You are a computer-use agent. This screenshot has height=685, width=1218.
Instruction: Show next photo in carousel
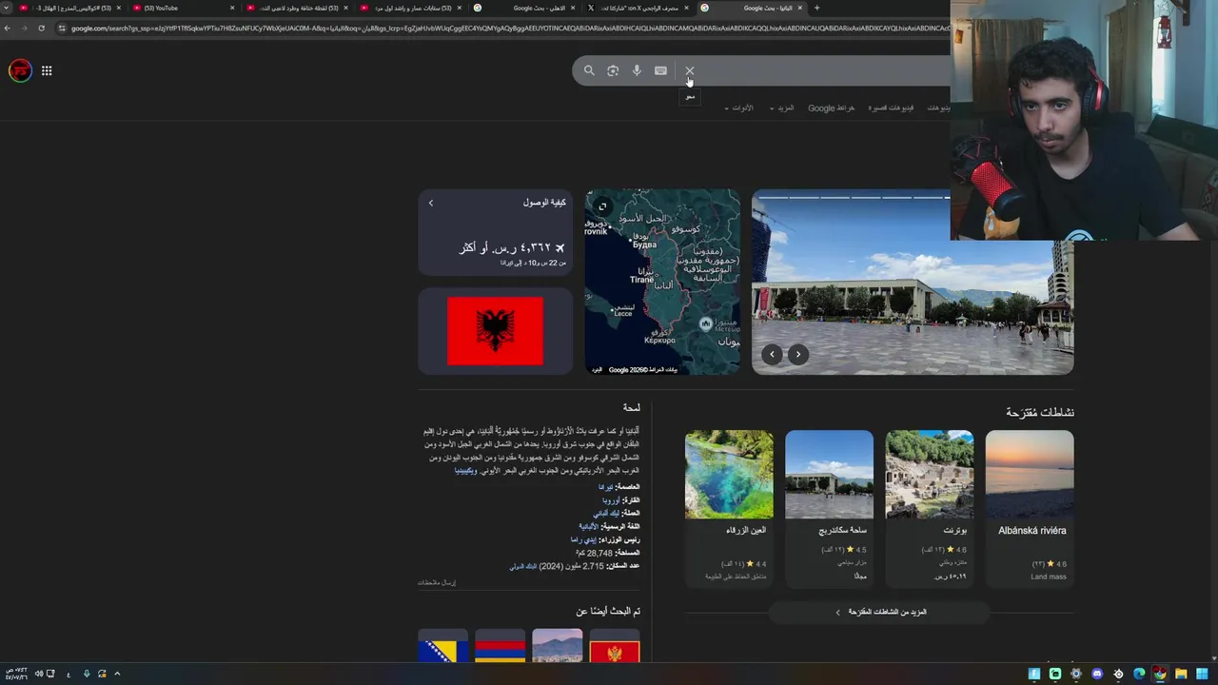798,354
